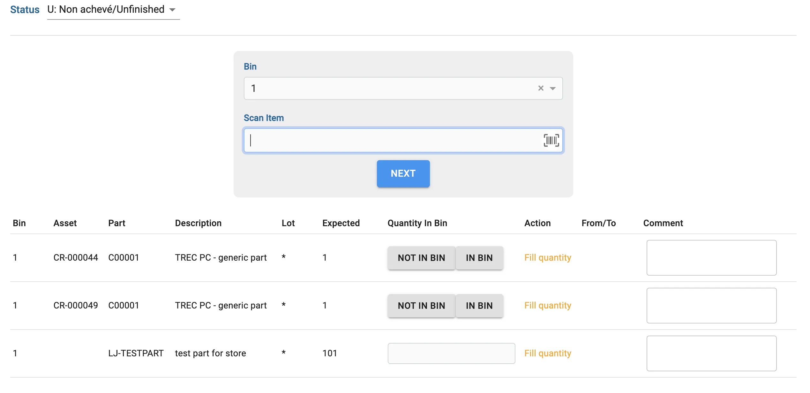Mark CR-000049 as NOT IN BIN
Screen dimensions: 810x393
click(x=421, y=306)
